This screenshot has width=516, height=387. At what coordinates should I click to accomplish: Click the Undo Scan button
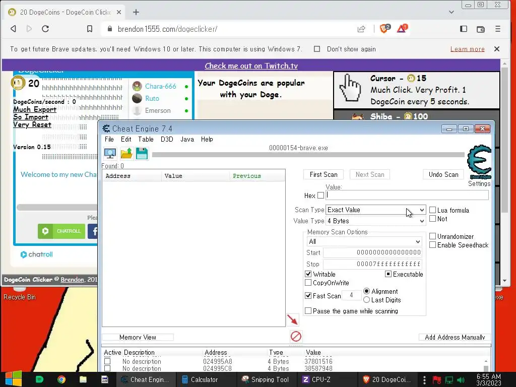click(443, 174)
